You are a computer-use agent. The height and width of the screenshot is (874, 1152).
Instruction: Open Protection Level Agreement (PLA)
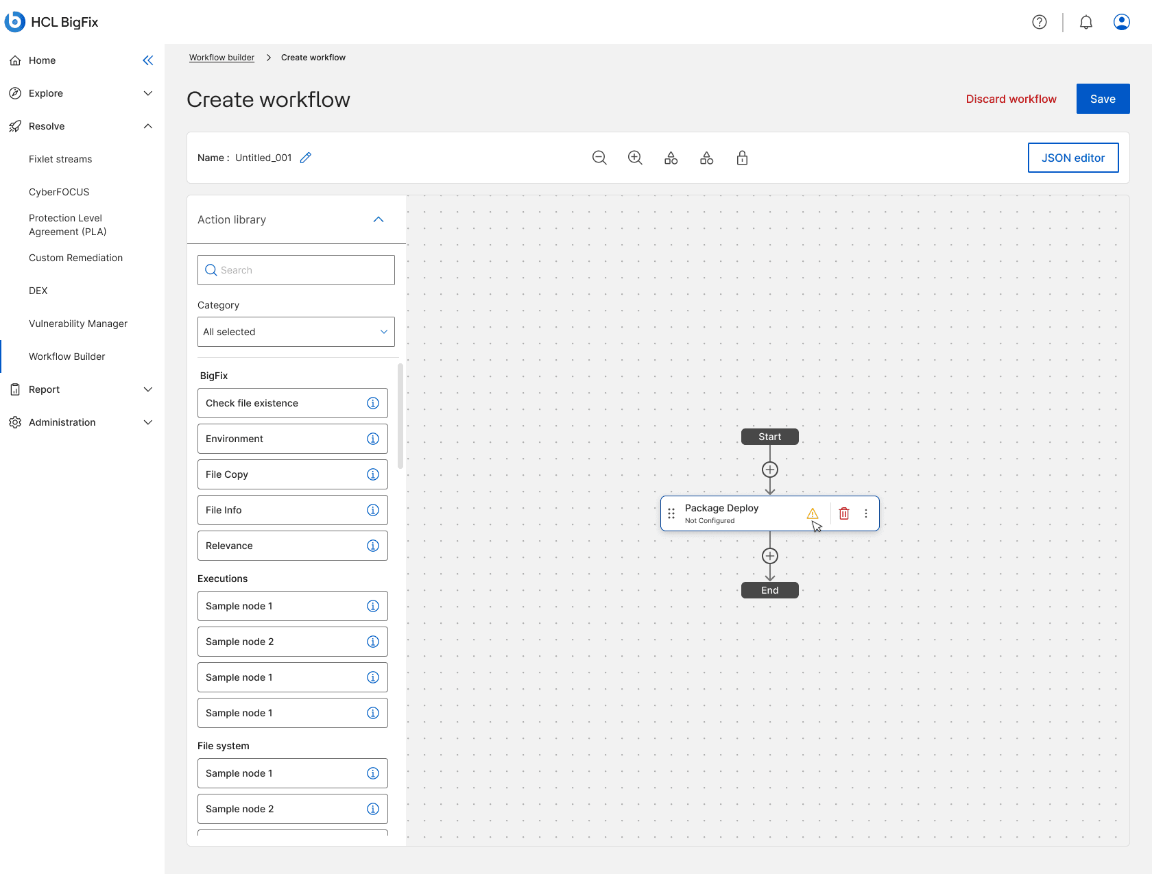67,225
